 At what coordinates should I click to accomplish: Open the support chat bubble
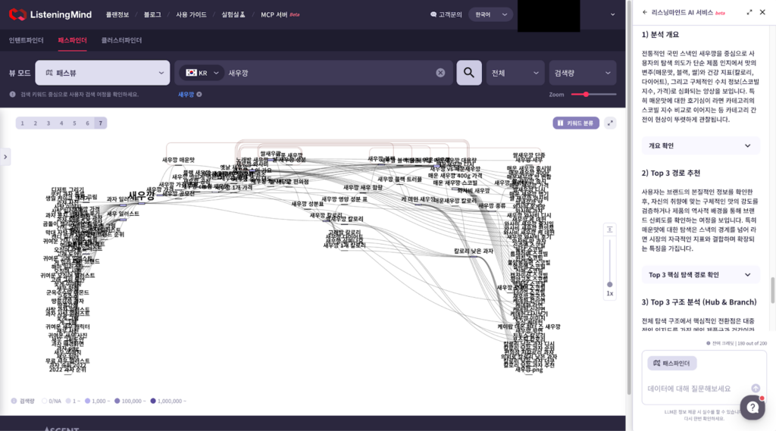[752, 407]
